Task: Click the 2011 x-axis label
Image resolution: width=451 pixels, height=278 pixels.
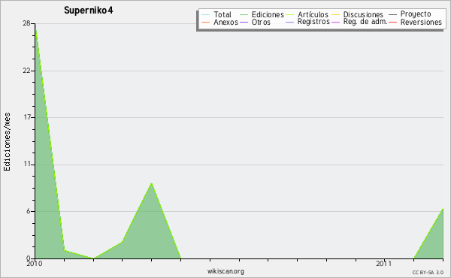Action: tap(384, 263)
